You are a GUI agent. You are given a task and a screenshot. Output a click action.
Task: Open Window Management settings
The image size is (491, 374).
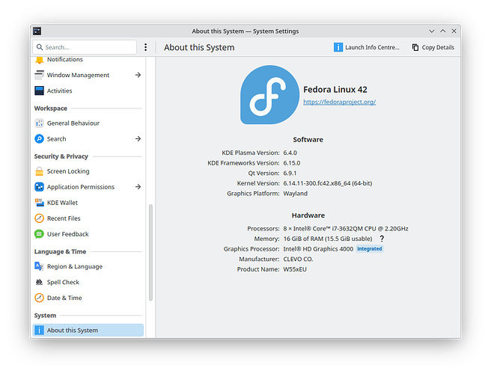point(88,75)
